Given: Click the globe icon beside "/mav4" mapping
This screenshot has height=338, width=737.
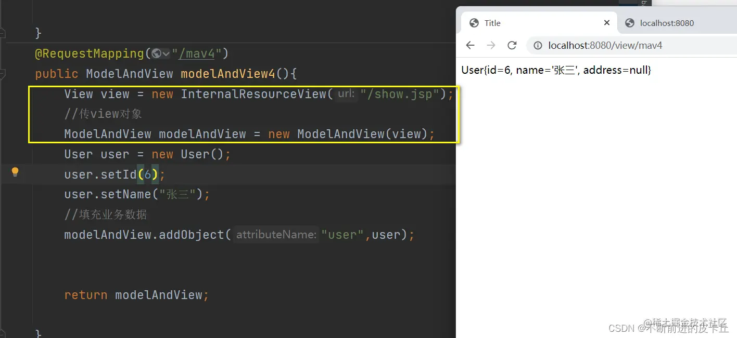Looking at the screenshot, I should pos(156,53).
